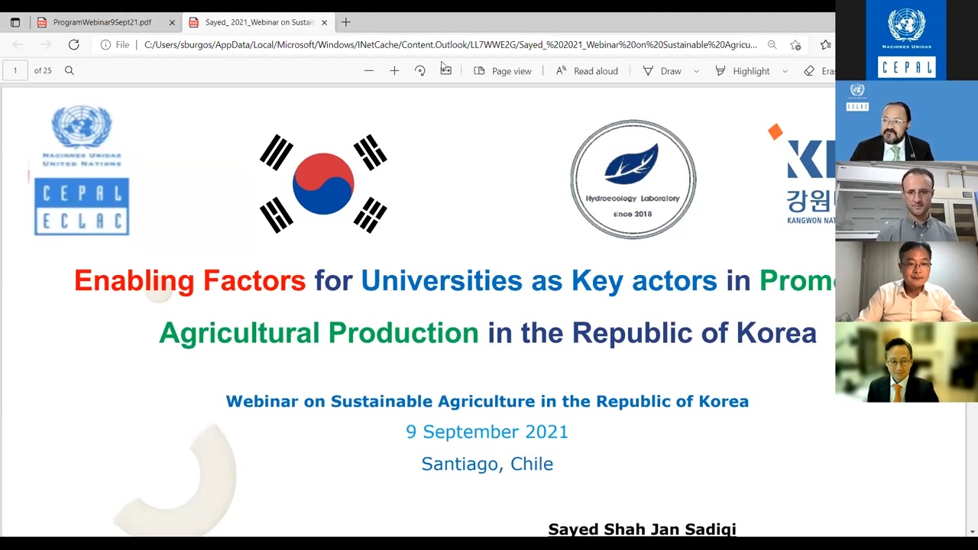The height and width of the screenshot is (550, 978).
Task: Click the fit to page icon
Action: click(x=446, y=71)
